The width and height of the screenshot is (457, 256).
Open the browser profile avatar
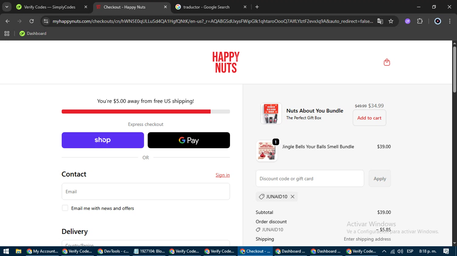(438, 21)
